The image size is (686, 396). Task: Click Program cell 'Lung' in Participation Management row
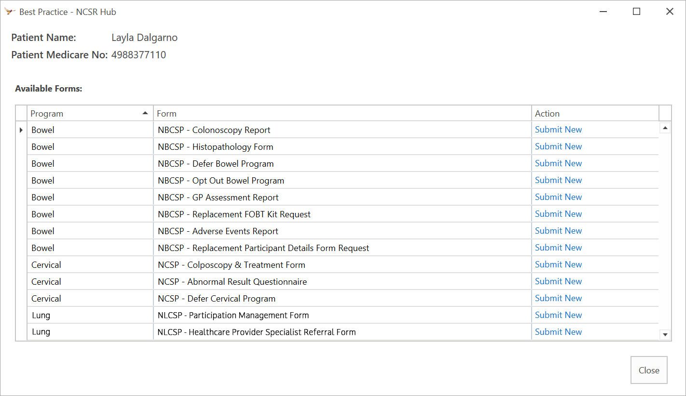90,316
